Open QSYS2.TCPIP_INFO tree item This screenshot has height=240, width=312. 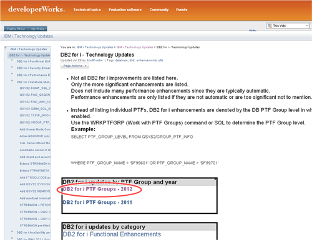pos(35,115)
